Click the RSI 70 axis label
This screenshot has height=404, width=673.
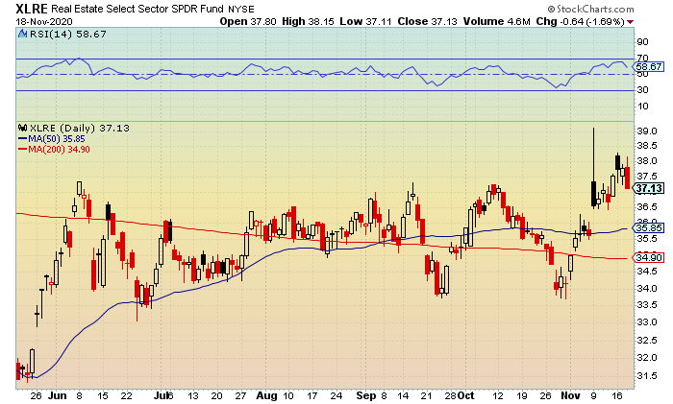pos(642,58)
